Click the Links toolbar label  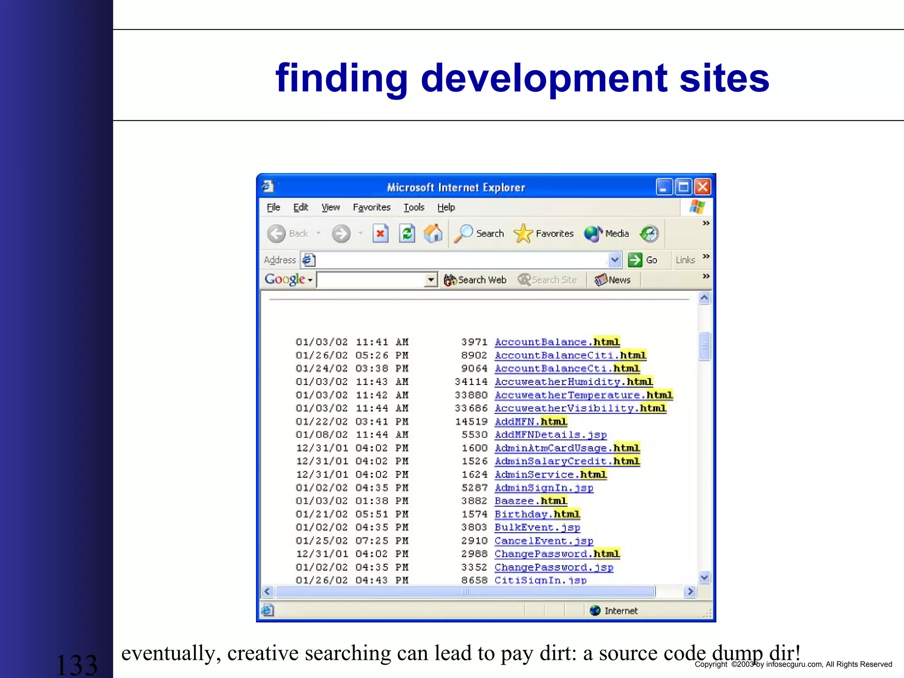[685, 260]
